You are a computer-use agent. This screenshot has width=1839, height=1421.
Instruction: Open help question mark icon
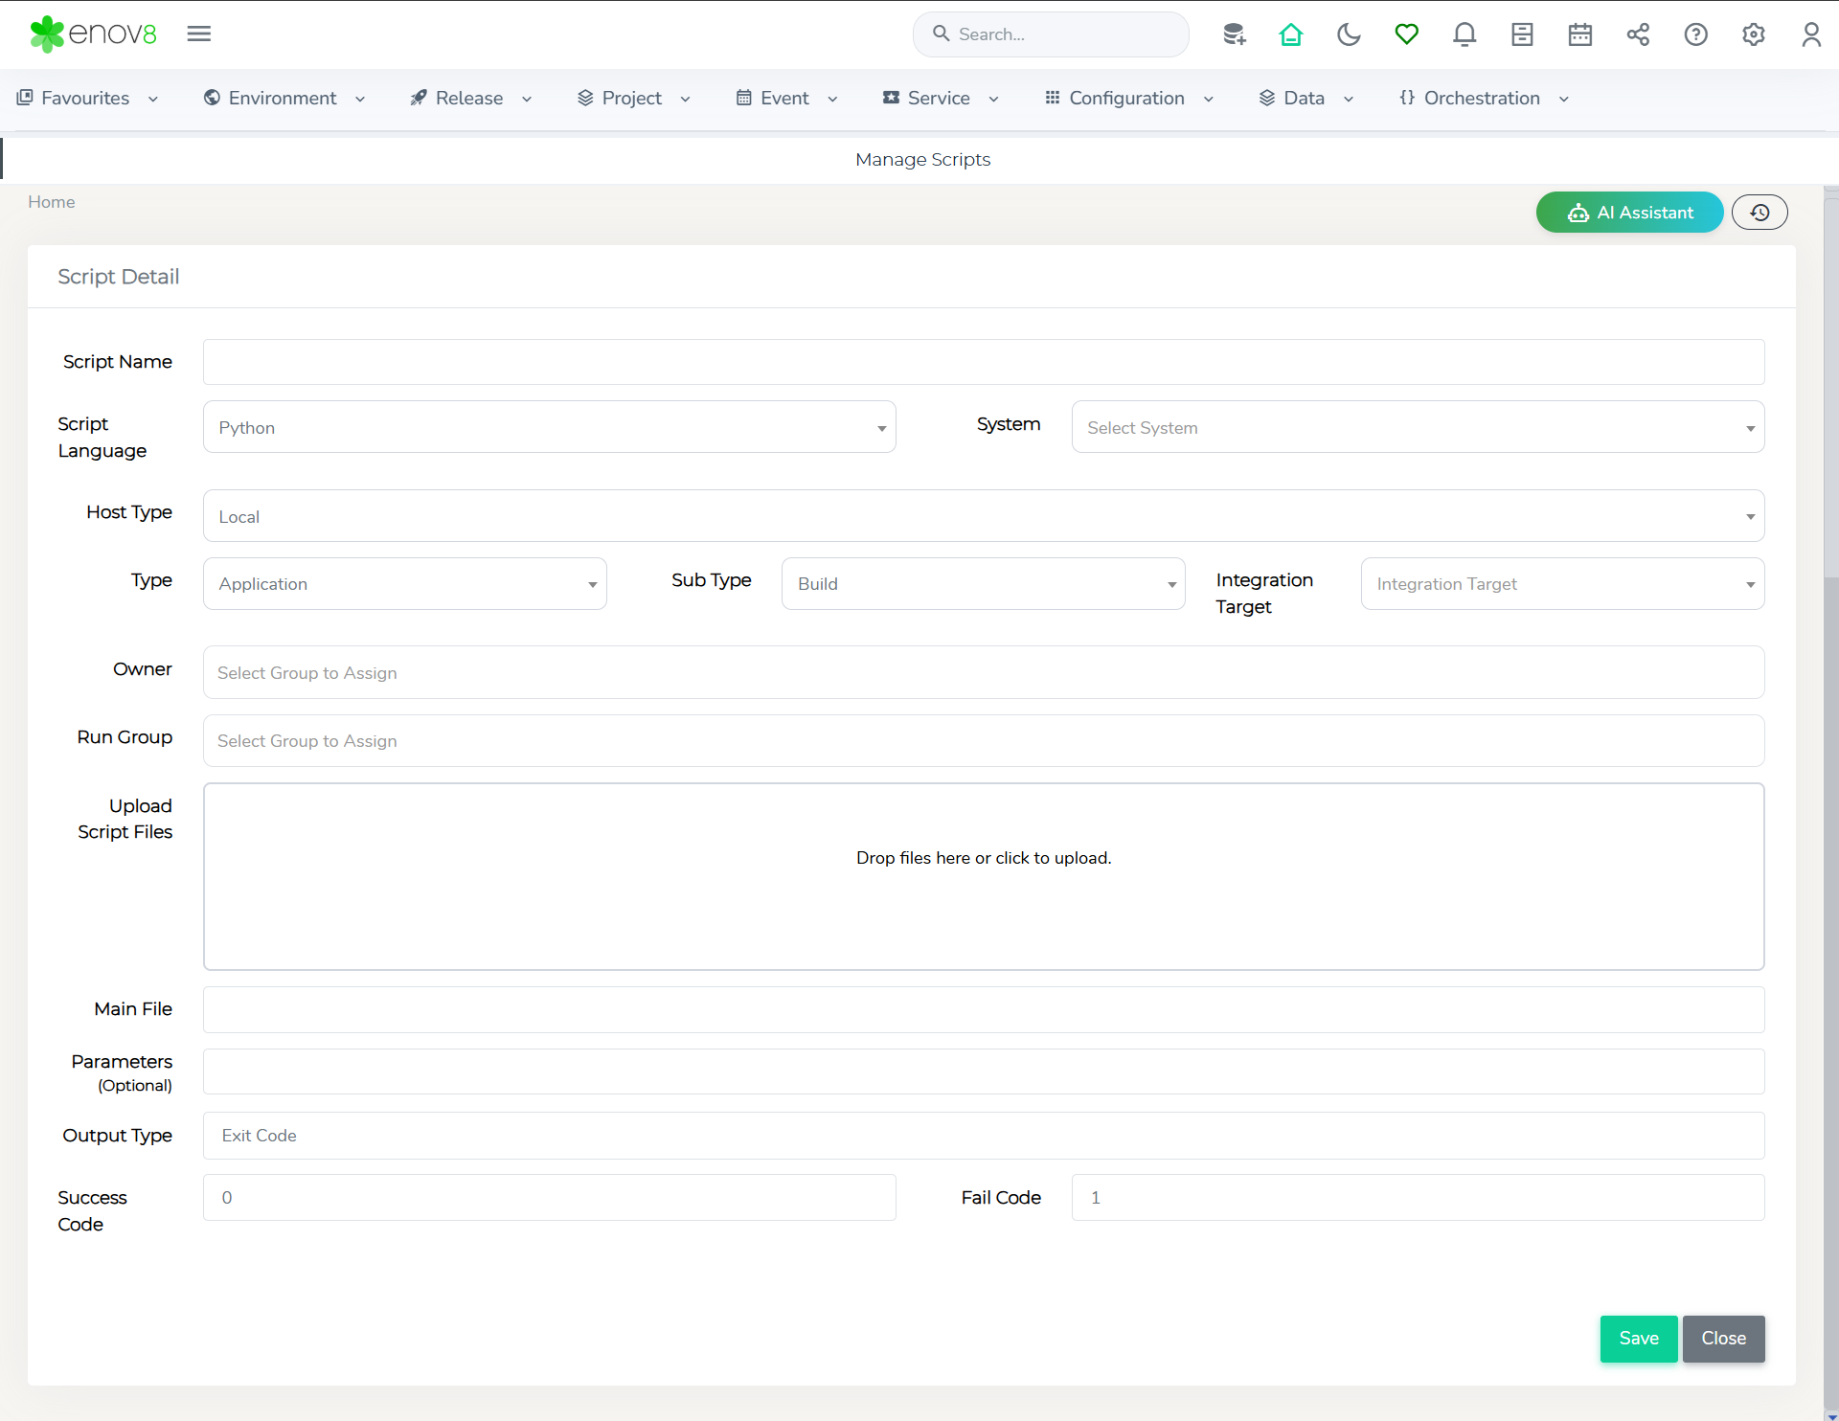tap(1695, 34)
